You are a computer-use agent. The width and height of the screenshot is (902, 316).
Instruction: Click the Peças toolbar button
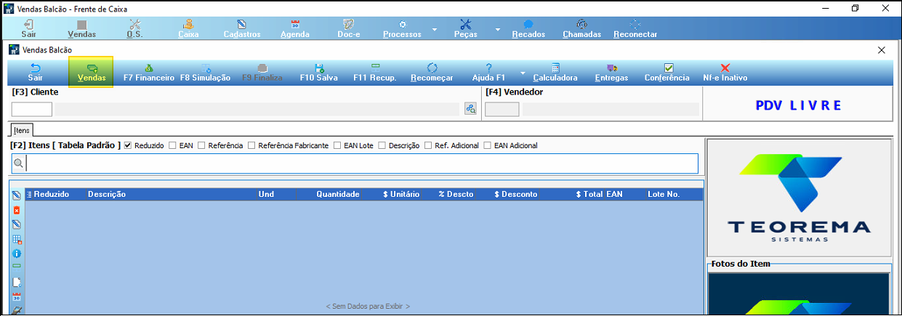[x=466, y=28]
